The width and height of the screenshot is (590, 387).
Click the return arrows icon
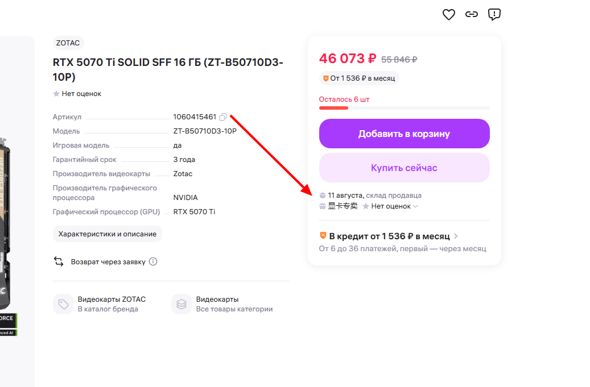[x=59, y=261]
